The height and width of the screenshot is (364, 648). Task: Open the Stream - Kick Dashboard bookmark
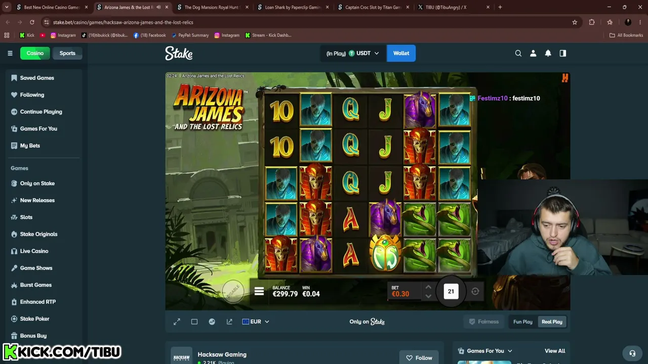click(x=268, y=35)
